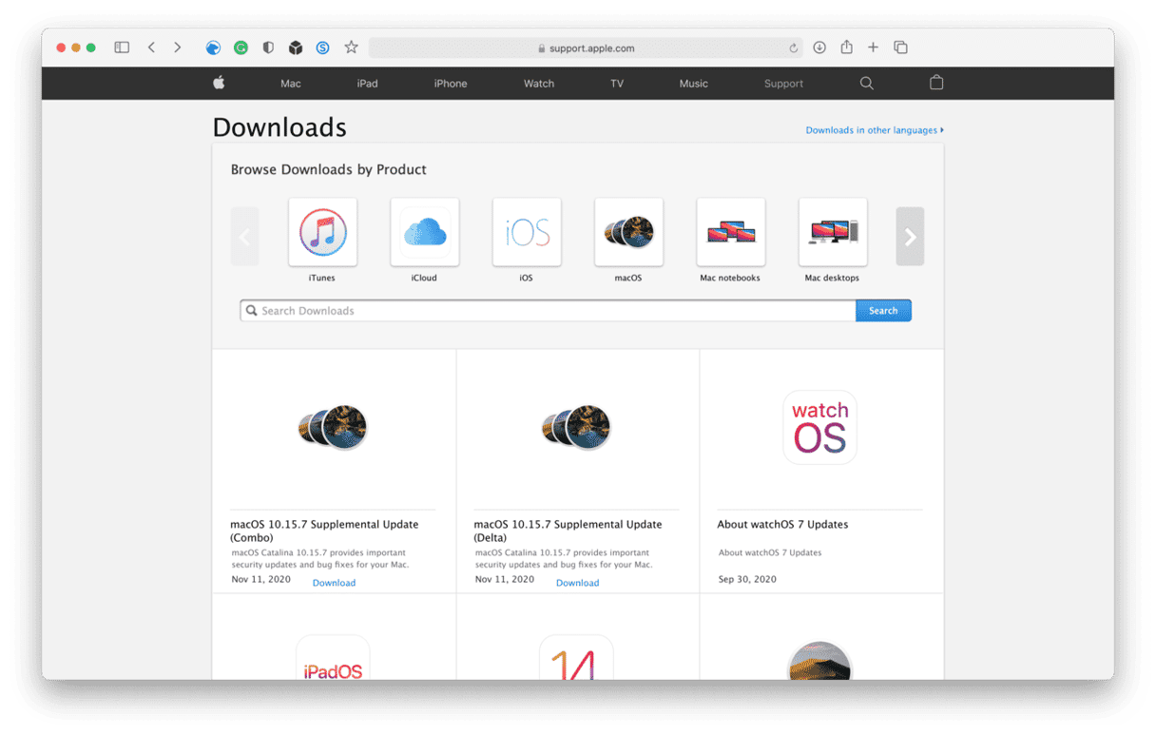Open macOS 10.15.7 Supplemental Update (Delta) title
The image size is (1156, 735).
pos(568,531)
